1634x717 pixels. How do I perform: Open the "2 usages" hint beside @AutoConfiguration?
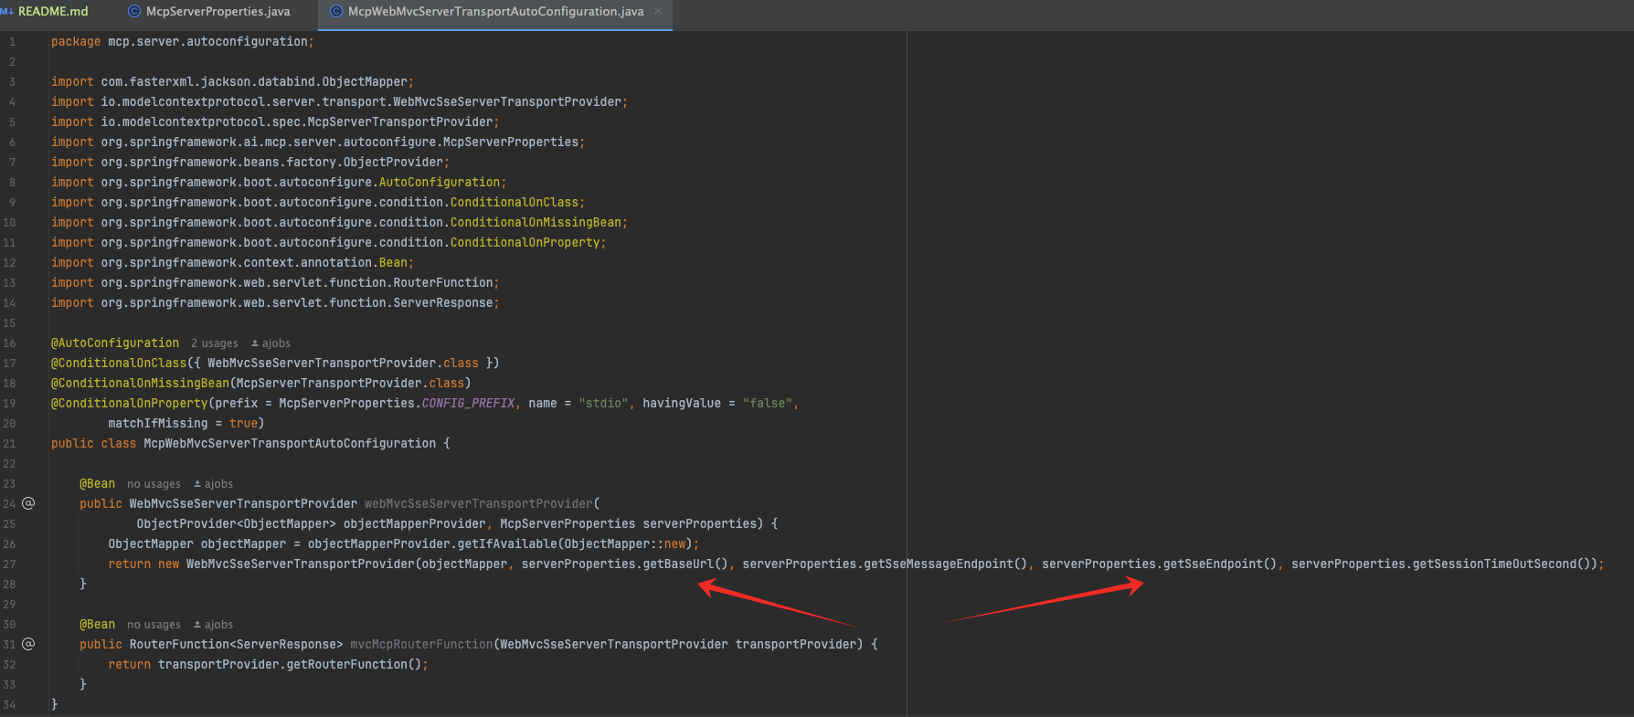tap(215, 343)
